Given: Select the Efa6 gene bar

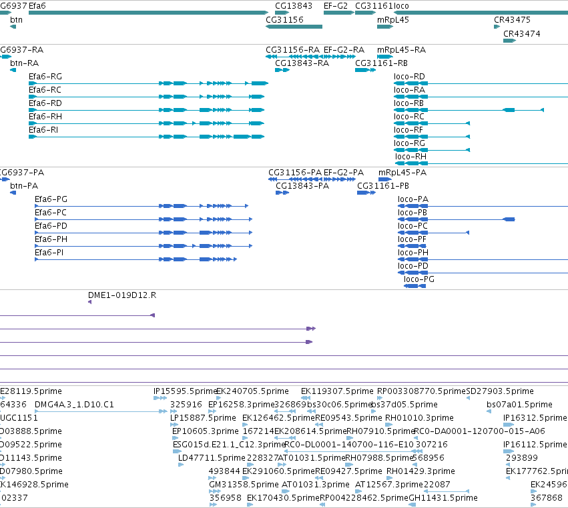Looking at the screenshot, I should pos(148,13).
